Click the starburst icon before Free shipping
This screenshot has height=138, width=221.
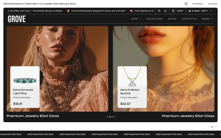tap(131, 11)
